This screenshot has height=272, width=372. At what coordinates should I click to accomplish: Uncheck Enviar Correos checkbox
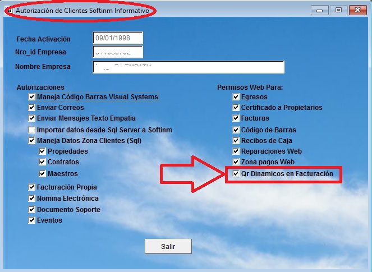click(x=31, y=108)
